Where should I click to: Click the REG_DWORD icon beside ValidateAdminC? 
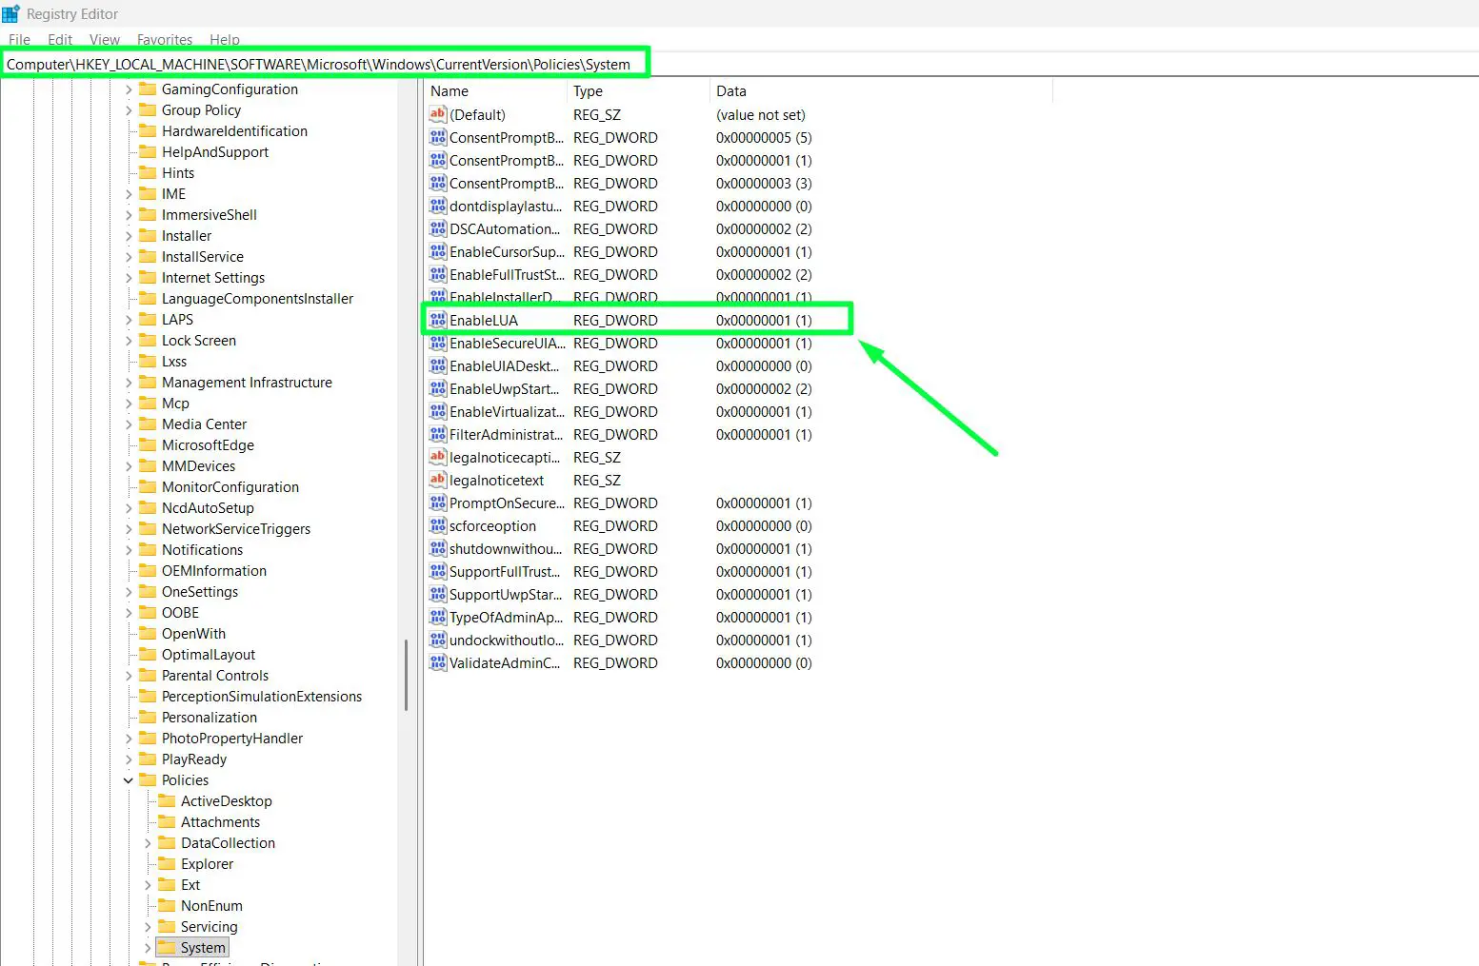(x=437, y=662)
